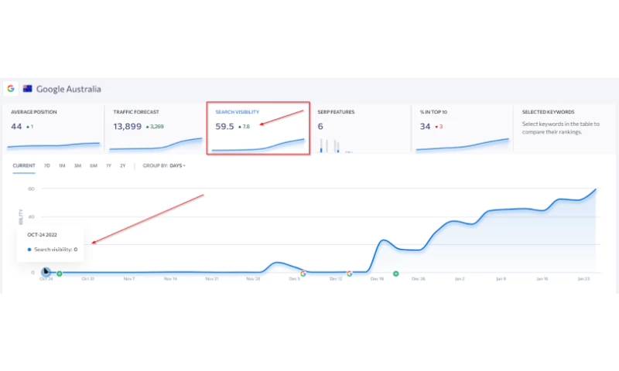Click the top 10 percentage value 34
This screenshot has height=371, width=619.
pos(425,127)
